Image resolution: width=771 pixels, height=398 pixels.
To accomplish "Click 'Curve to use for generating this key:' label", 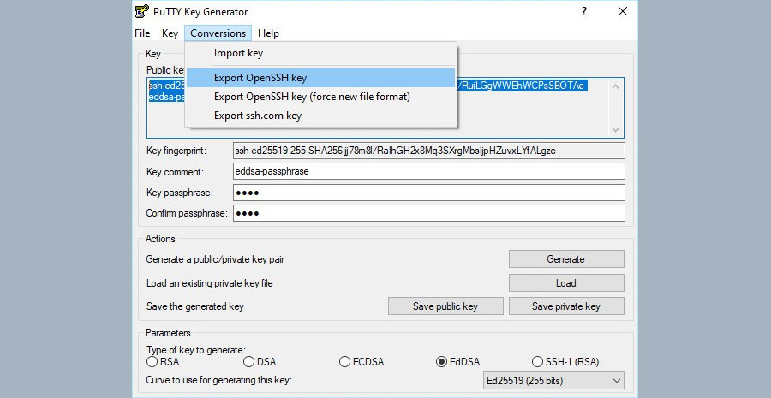I will (218, 380).
